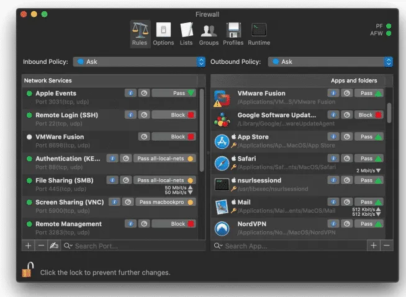
Task: Open Authentication Pass all-local-nets dropdown
Action: point(165,159)
